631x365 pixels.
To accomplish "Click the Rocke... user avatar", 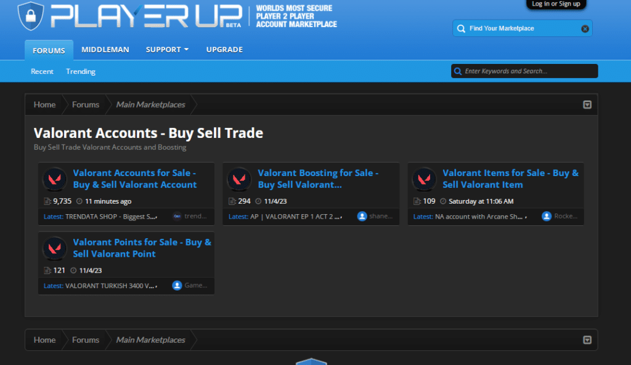I will 547,216.
